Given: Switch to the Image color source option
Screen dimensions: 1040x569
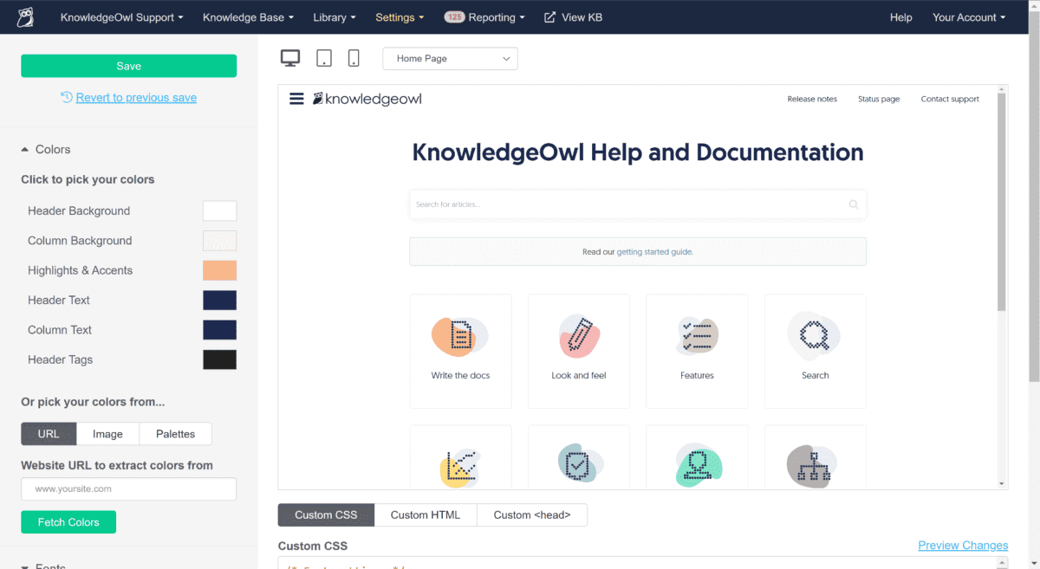Looking at the screenshot, I should (x=107, y=433).
